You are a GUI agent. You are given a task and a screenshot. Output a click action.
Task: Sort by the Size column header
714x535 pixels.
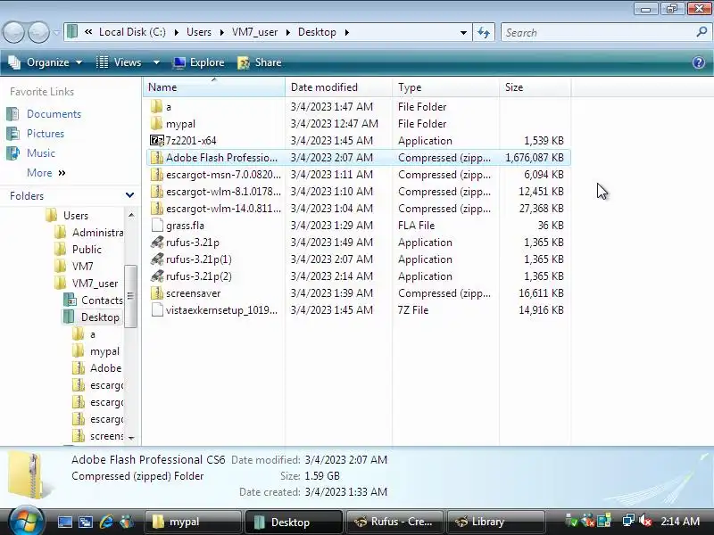(535, 86)
